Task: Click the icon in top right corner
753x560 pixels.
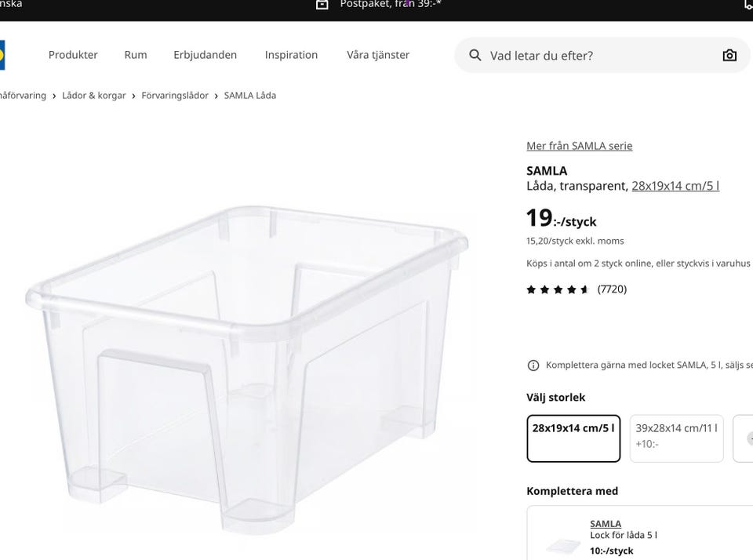Action: pos(748,5)
